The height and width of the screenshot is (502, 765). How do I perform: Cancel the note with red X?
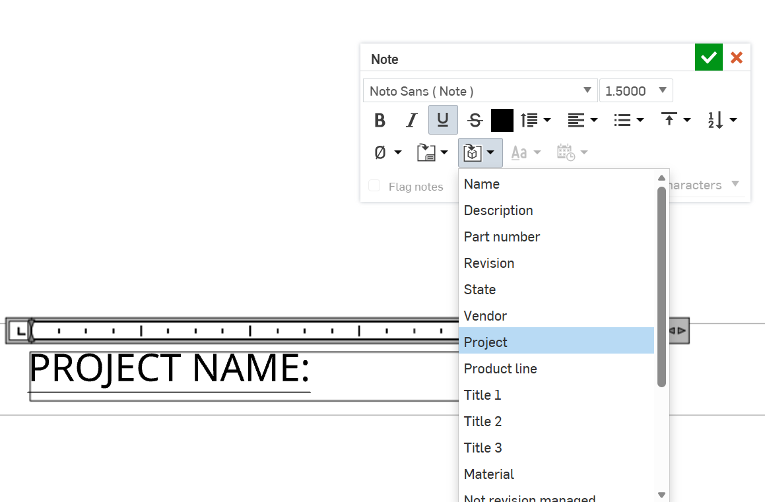pyautogui.click(x=737, y=57)
